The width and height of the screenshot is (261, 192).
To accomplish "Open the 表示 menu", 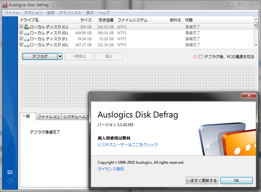I will click(90, 13).
